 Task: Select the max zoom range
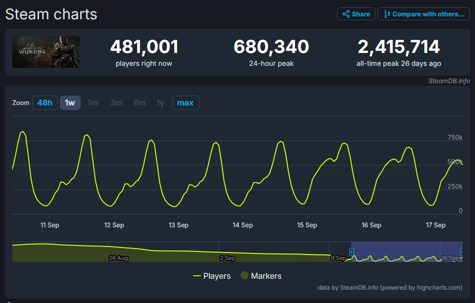[186, 102]
